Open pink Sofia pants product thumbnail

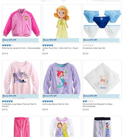pyautogui.click(x=21, y=127)
